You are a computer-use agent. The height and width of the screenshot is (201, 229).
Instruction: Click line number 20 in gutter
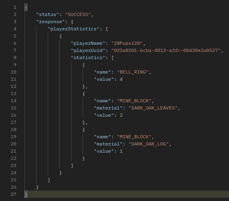(x=14, y=144)
